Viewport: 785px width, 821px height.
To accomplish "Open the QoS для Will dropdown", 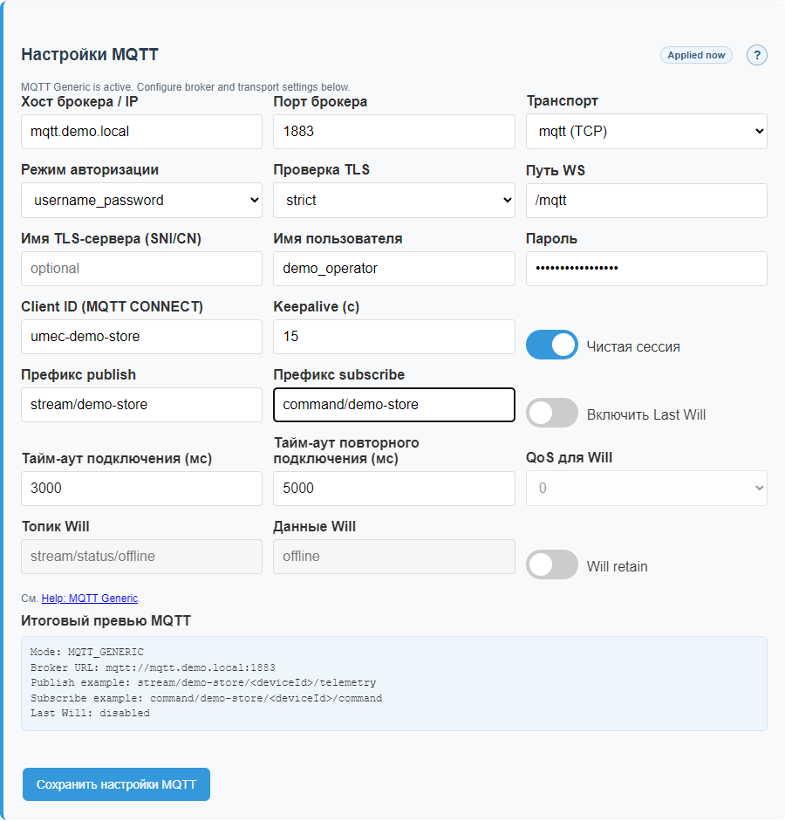I will coord(645,488).
